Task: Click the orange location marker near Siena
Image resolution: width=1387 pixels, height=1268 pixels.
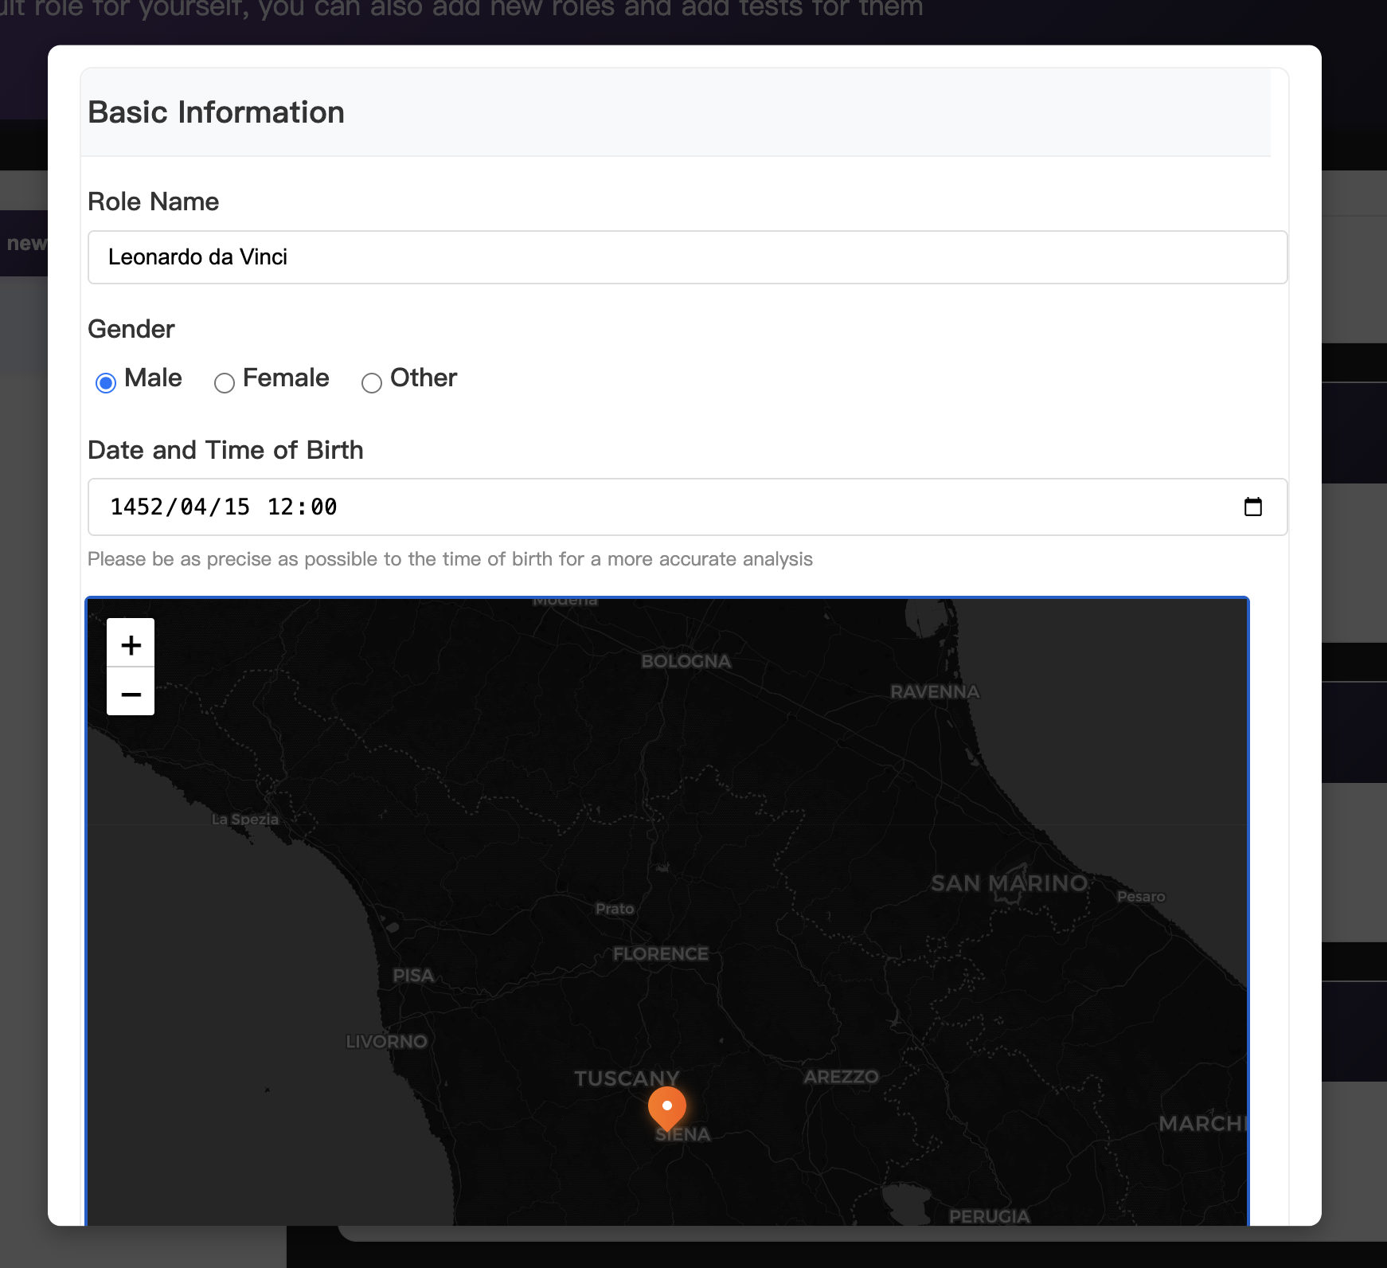Action: pyautogui.click(x=667, y=1107)
